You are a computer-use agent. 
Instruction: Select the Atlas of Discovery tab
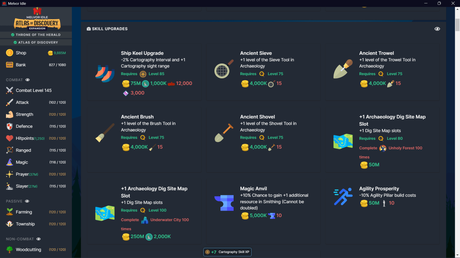pyautogui.click(x=36, y=42)
